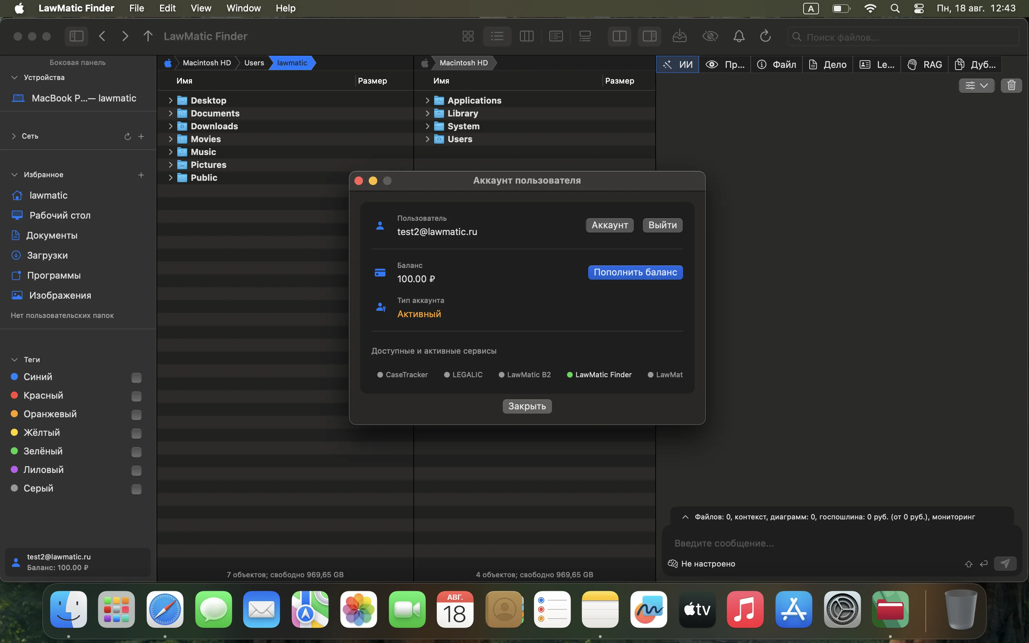Screen dimensions: 1029x643
Task: Open the RAG tab
Action: pyautogui.click(x=924, y=64)
